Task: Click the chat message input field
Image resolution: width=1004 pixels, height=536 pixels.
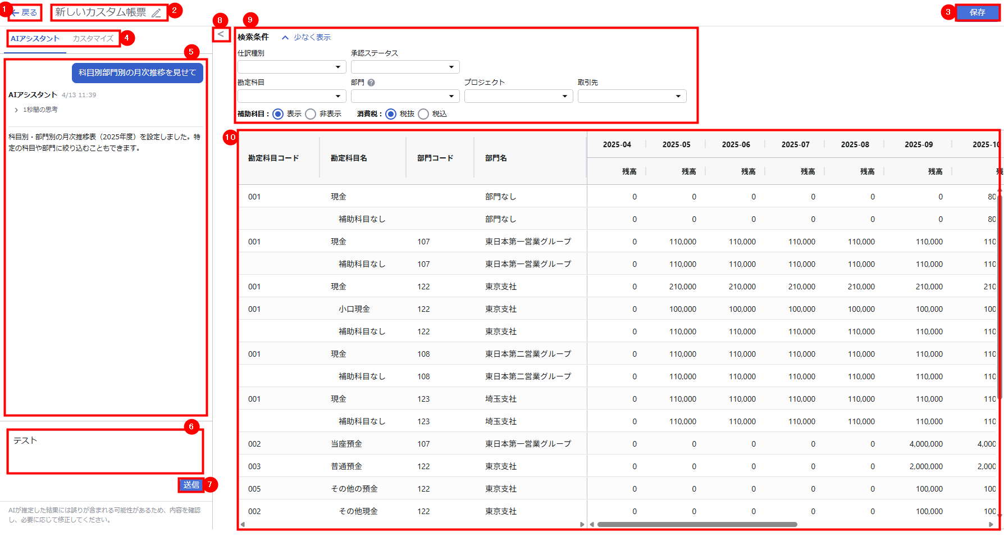Action: point(105,451)
